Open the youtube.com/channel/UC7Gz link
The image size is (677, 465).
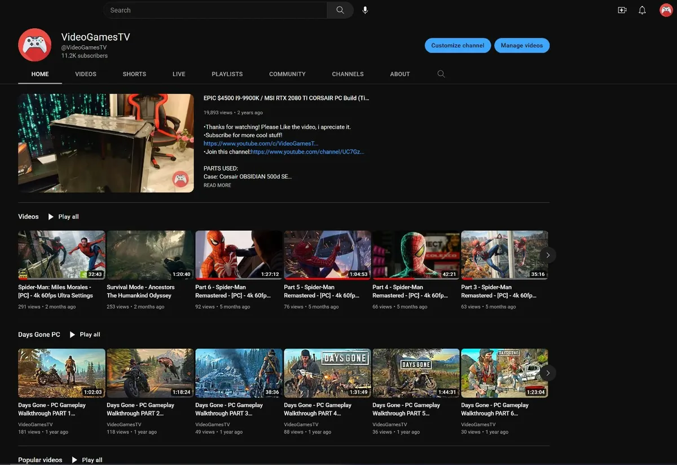pos(307,152)
